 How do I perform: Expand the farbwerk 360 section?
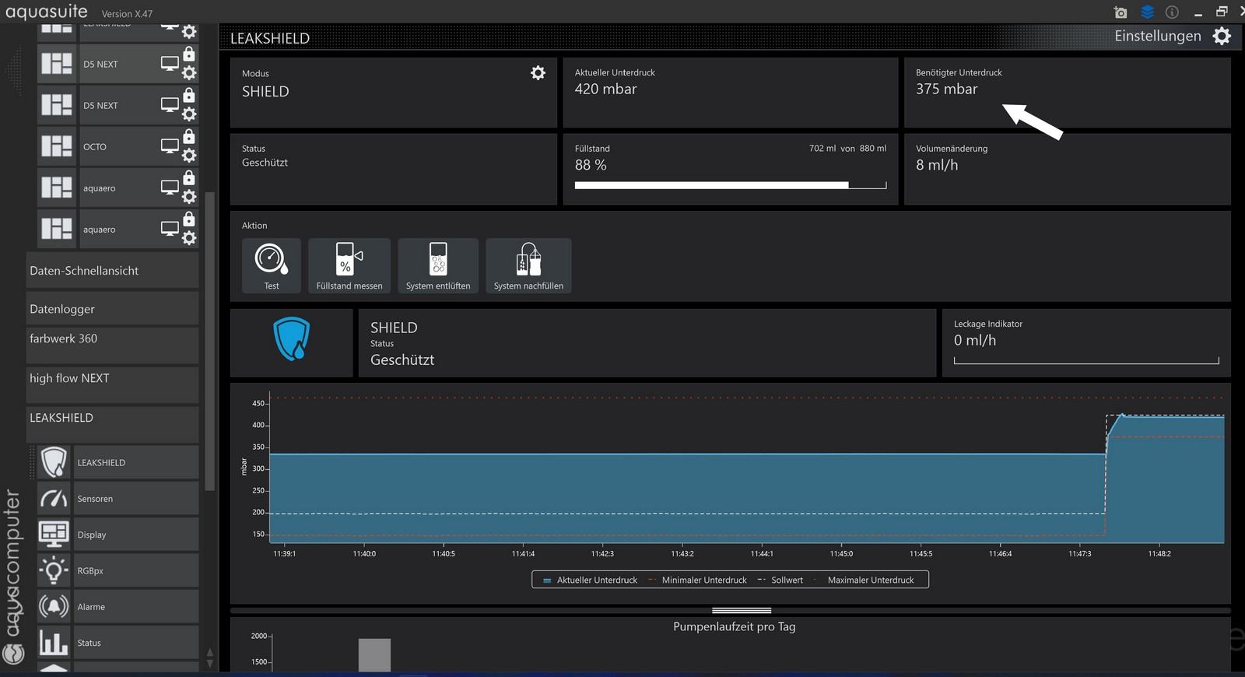112,345
